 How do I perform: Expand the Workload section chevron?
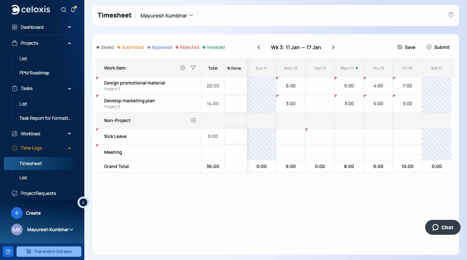[69, 134]
